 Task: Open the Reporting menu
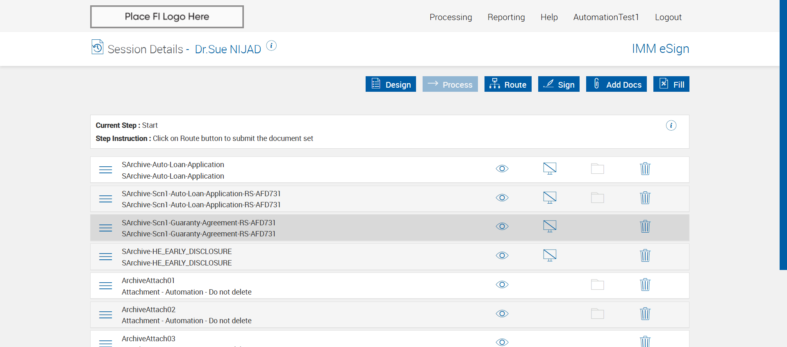506,17
